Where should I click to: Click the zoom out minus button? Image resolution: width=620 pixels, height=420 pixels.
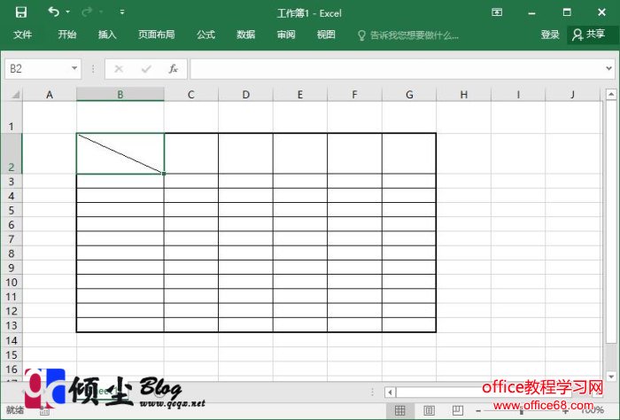pos(478,411)
